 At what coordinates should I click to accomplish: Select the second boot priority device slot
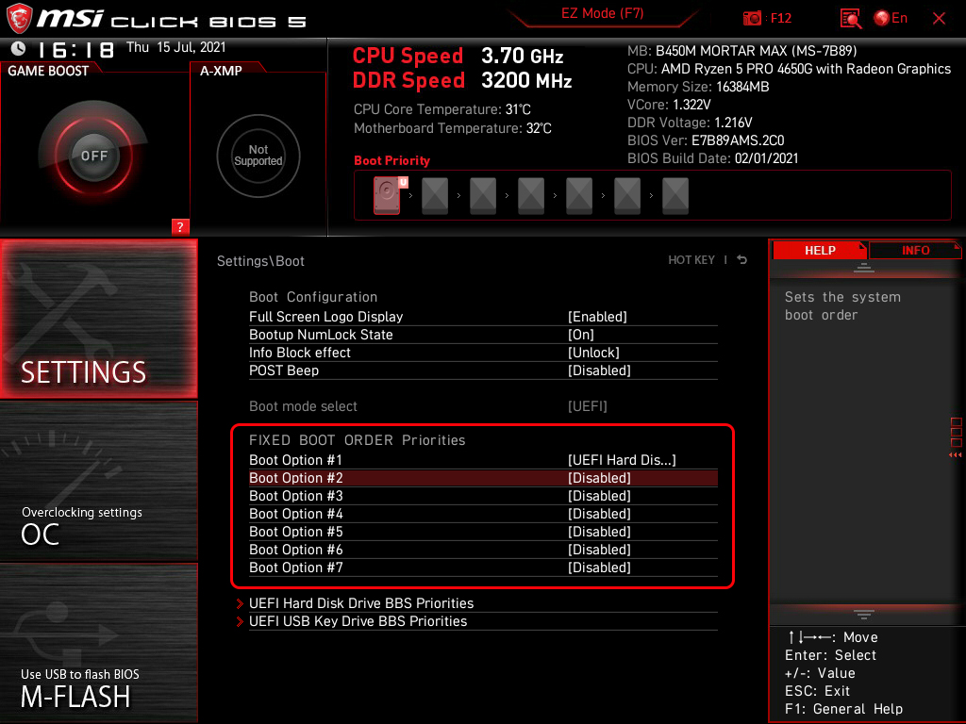(x=435, y=196)
